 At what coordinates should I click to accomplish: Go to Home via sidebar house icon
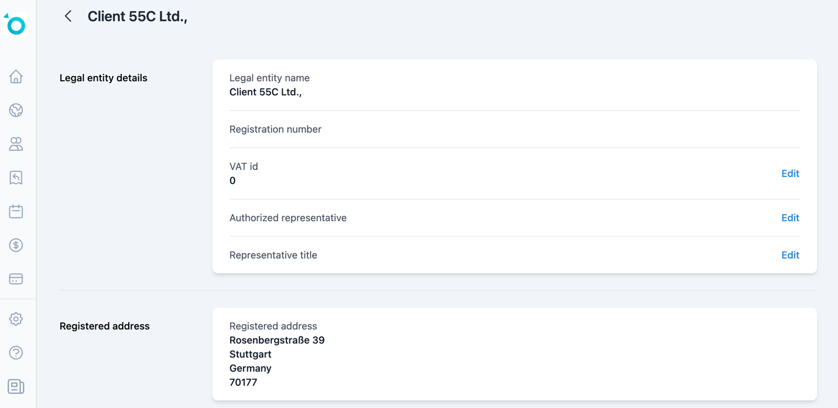(x=16, y=77)
